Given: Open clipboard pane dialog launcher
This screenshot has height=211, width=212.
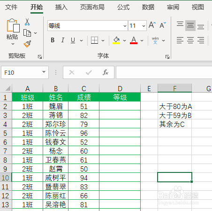Looking at the screenshot, I should (40, 57).
